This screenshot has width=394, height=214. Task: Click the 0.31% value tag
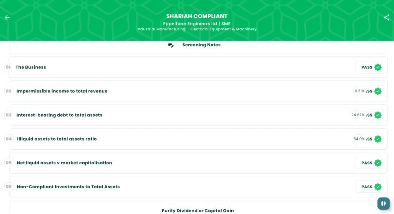click(360, 91)
